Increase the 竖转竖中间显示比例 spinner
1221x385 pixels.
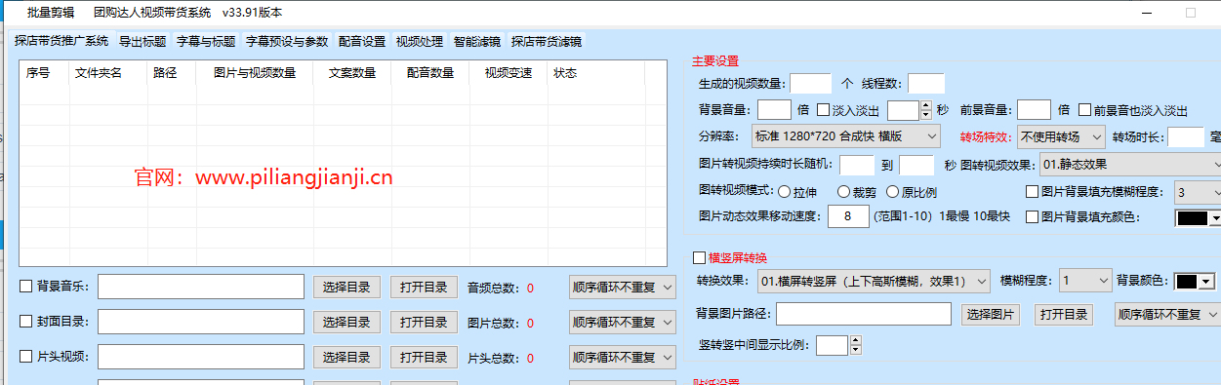[856, 340]
